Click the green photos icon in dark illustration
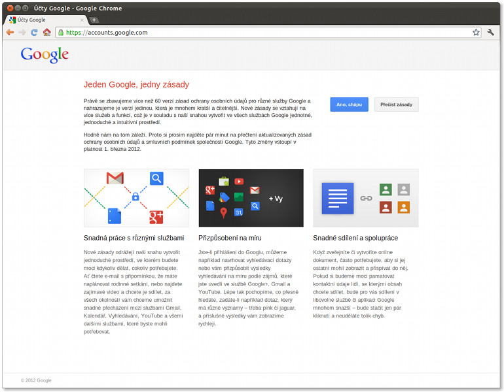Viewport: 504px width, 392px height. point(238,197)
